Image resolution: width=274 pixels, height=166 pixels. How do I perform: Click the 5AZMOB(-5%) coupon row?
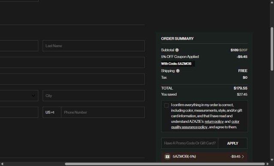point(204,157)
